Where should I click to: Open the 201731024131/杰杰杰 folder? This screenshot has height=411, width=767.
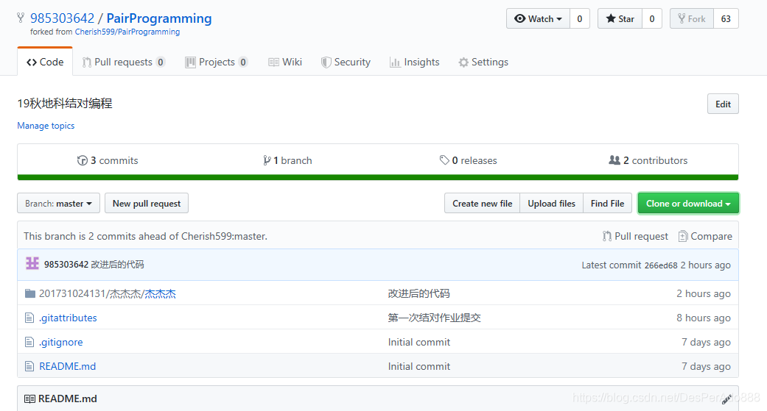(107, 293)
